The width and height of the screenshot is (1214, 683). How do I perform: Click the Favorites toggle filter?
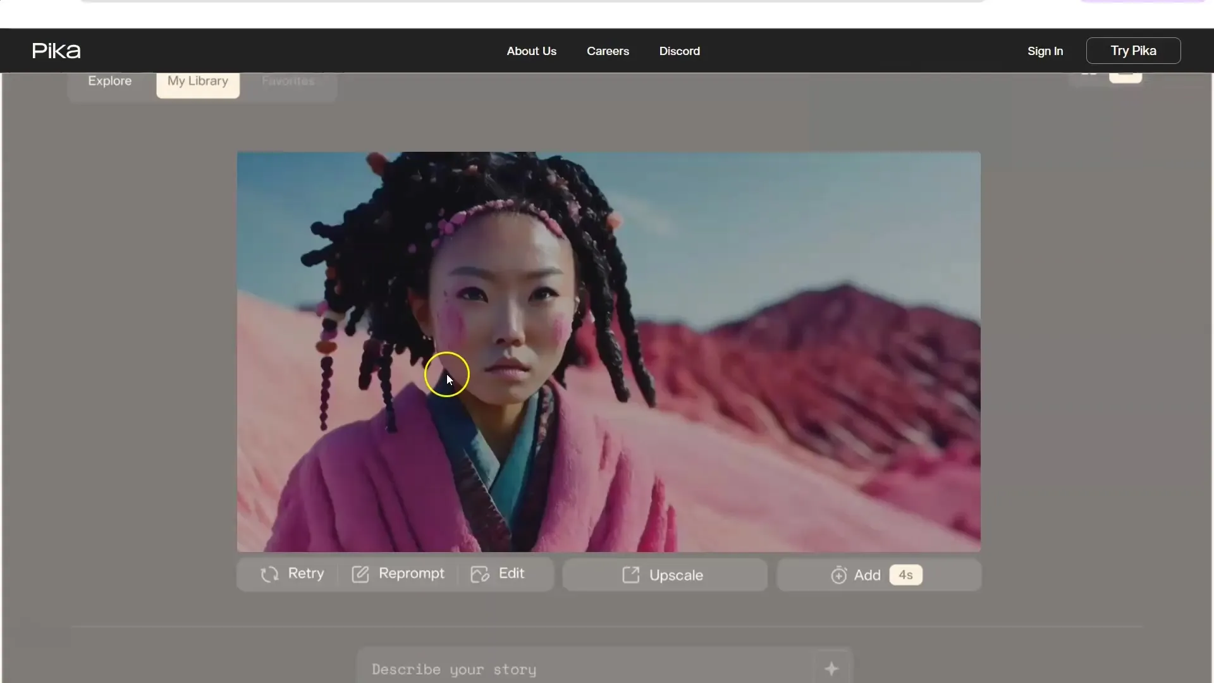(287, 80)
